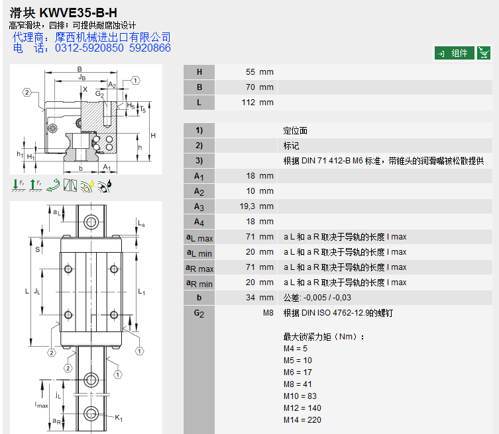Click the downward radial load Fr icon
This screenshot has width=499, height=434.
pyautogui.click(x=18, y=187)
